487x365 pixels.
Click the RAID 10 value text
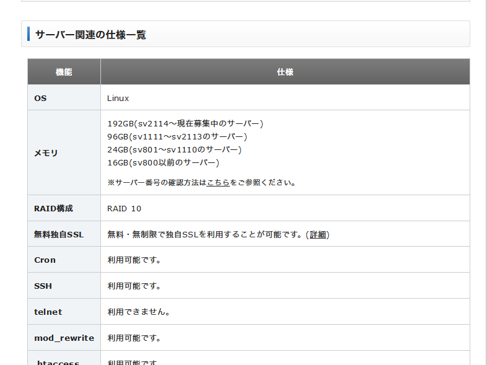click(x=124, y=209)
